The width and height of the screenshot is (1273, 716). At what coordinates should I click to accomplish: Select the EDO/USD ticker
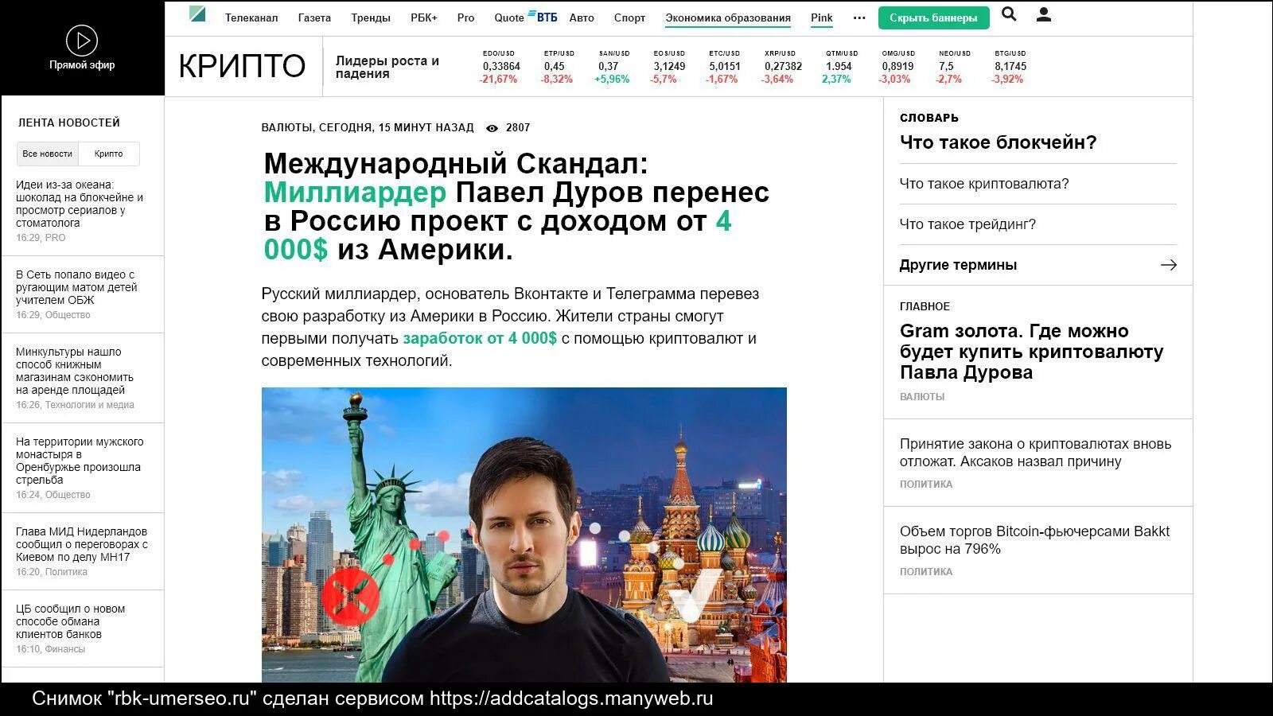tap(500, 66)
